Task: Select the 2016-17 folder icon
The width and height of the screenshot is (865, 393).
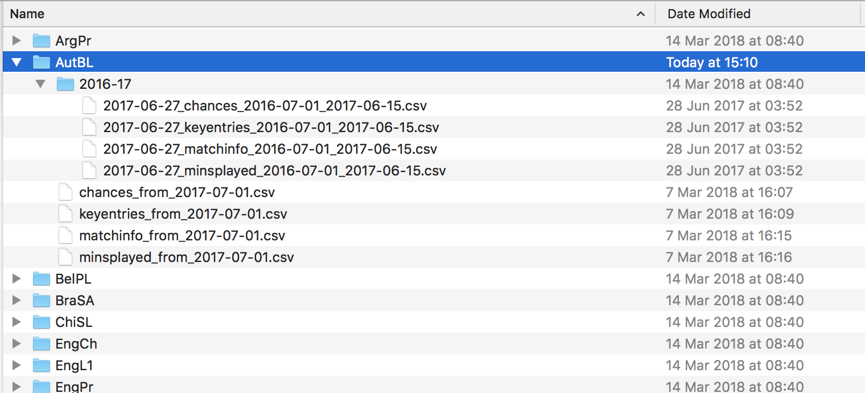Action: [65, 84]
